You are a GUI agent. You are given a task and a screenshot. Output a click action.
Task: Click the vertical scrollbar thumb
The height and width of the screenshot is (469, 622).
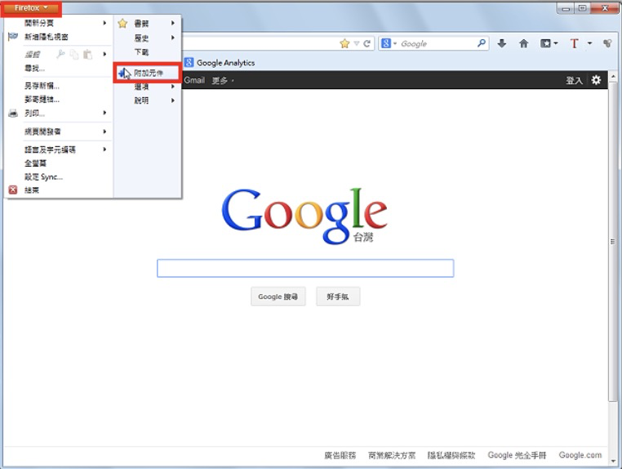pos(613,242)
